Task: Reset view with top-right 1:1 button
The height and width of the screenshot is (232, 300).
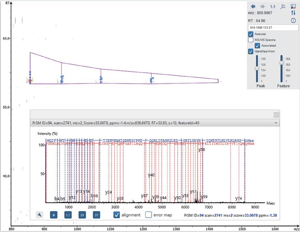Action: (x=273, y=6)
